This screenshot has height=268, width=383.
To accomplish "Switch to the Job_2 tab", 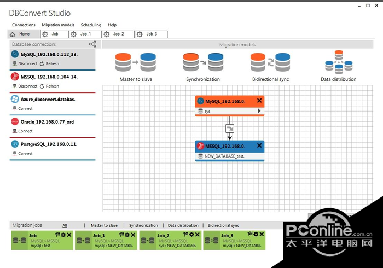I will 118,34.
